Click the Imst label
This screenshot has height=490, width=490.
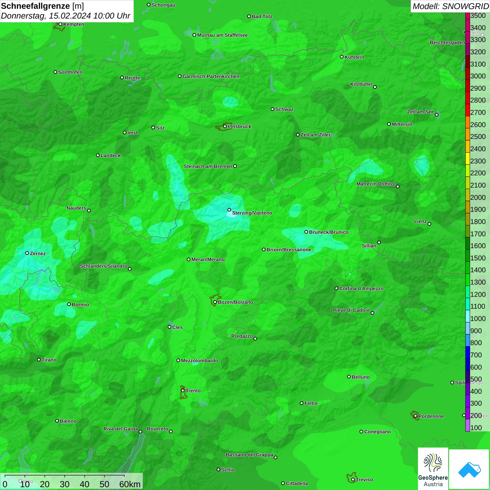click(x=132, y=133)
